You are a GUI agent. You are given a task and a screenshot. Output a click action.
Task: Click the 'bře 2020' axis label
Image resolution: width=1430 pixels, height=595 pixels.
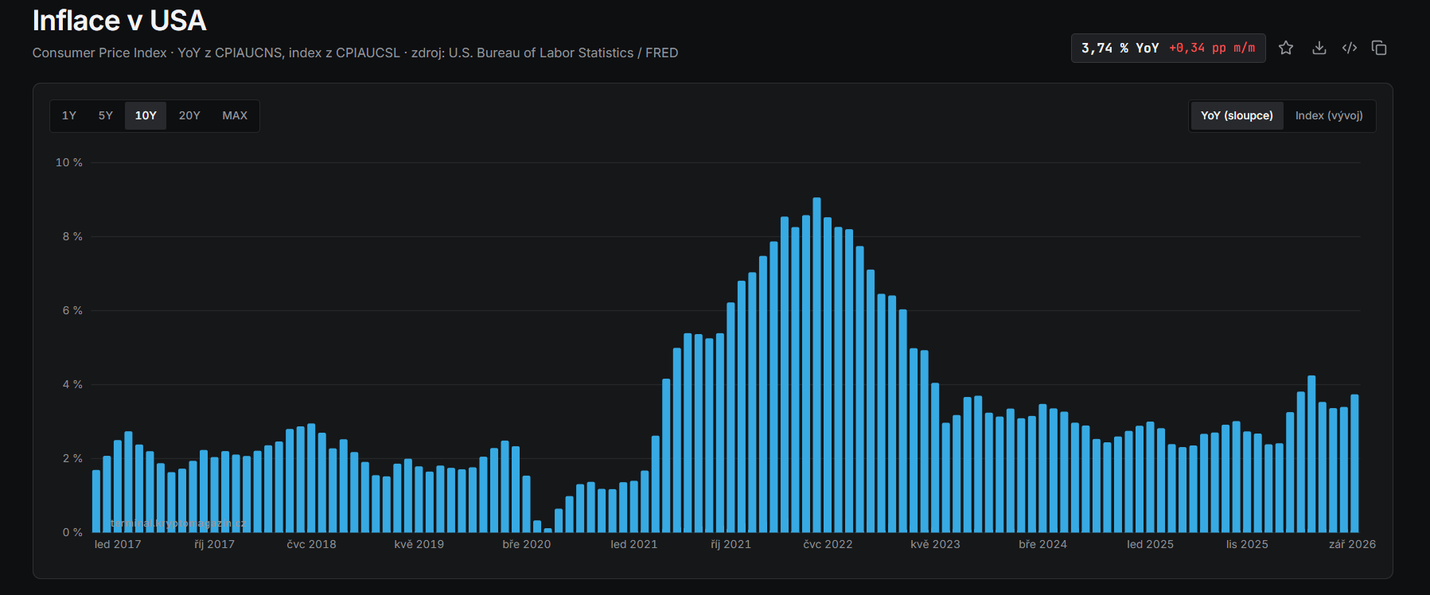pyautogui.click(x=526, y=544)
